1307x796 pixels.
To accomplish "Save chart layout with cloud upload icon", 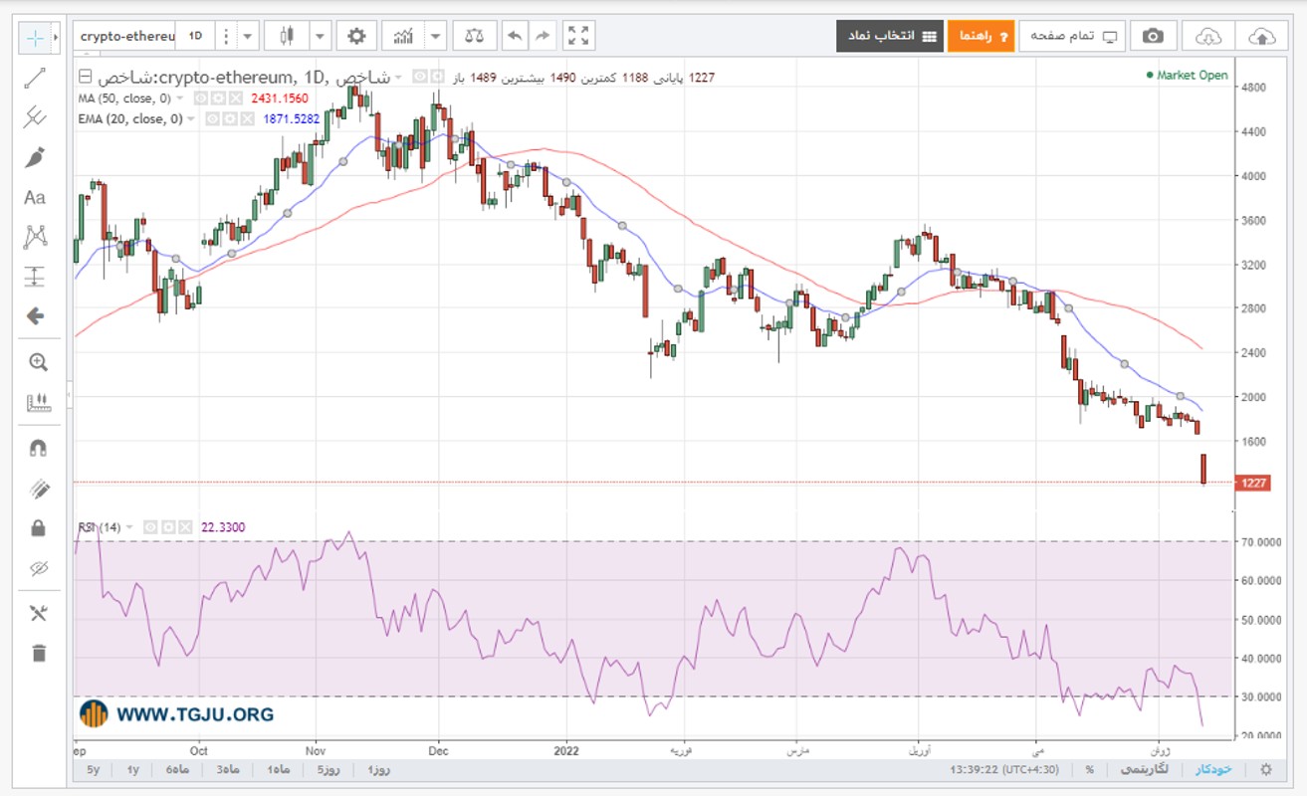I will pyautogui.click(x=1261, y=37).
